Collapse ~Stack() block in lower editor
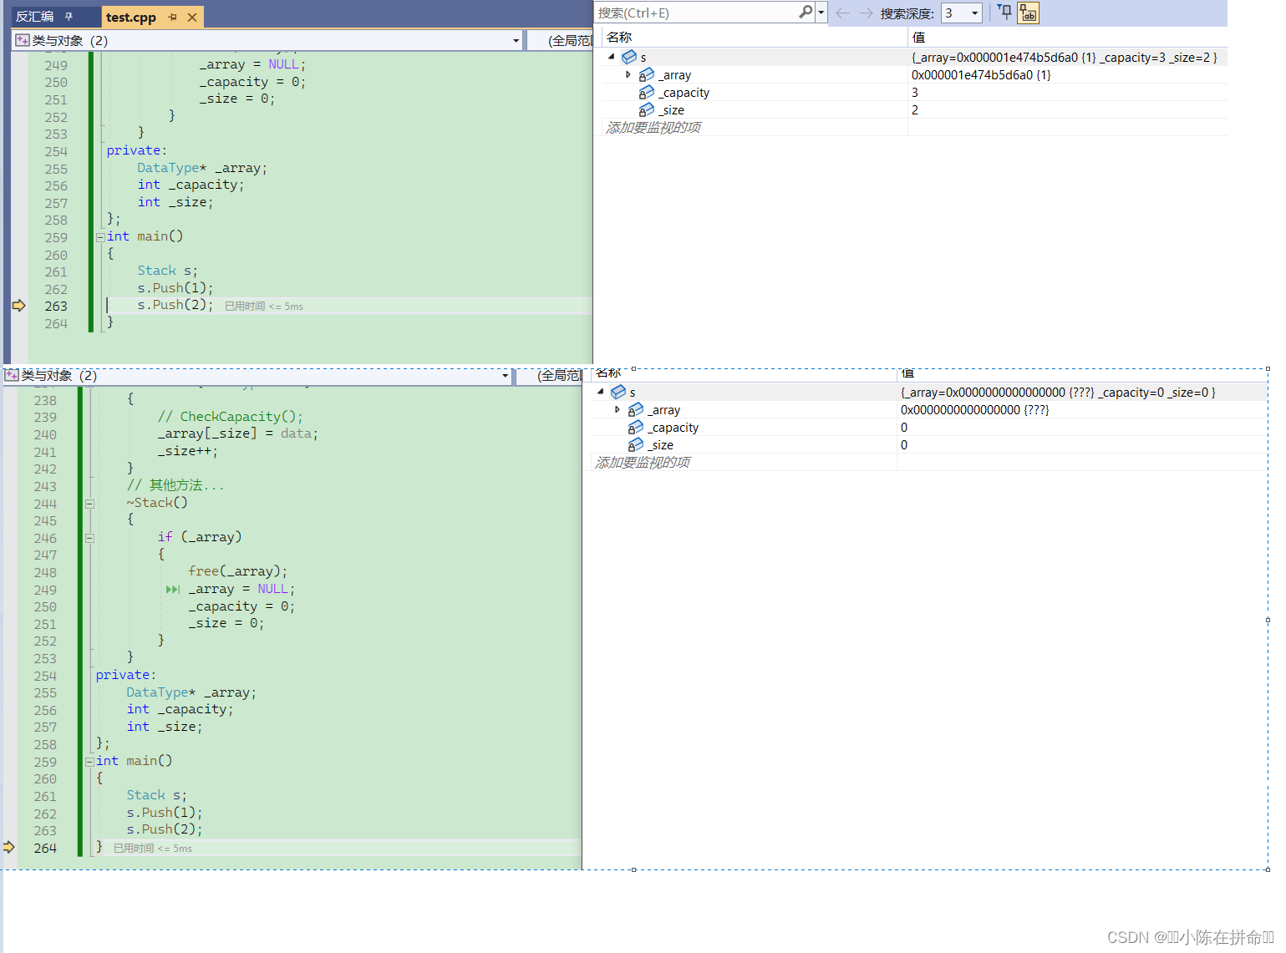The image size is (1286, 953). click(x=89, y=504)
